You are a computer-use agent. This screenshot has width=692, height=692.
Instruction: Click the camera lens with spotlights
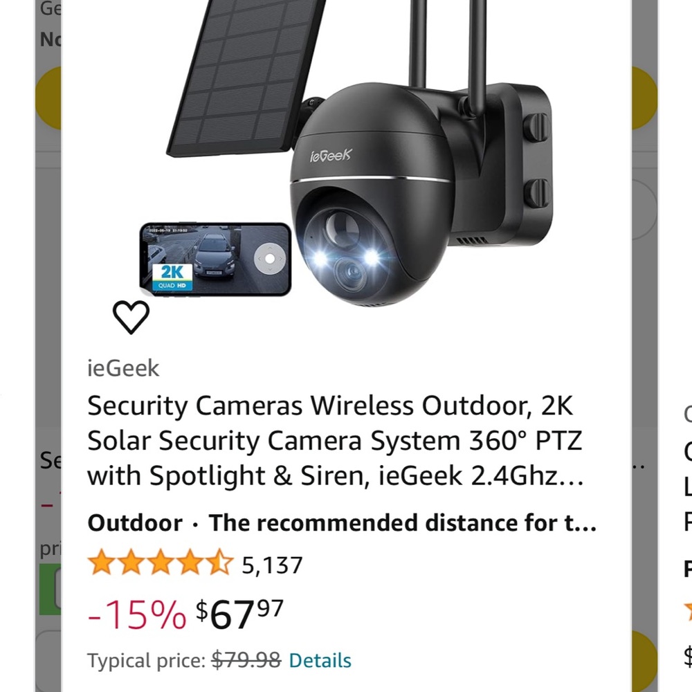point(345,263)
